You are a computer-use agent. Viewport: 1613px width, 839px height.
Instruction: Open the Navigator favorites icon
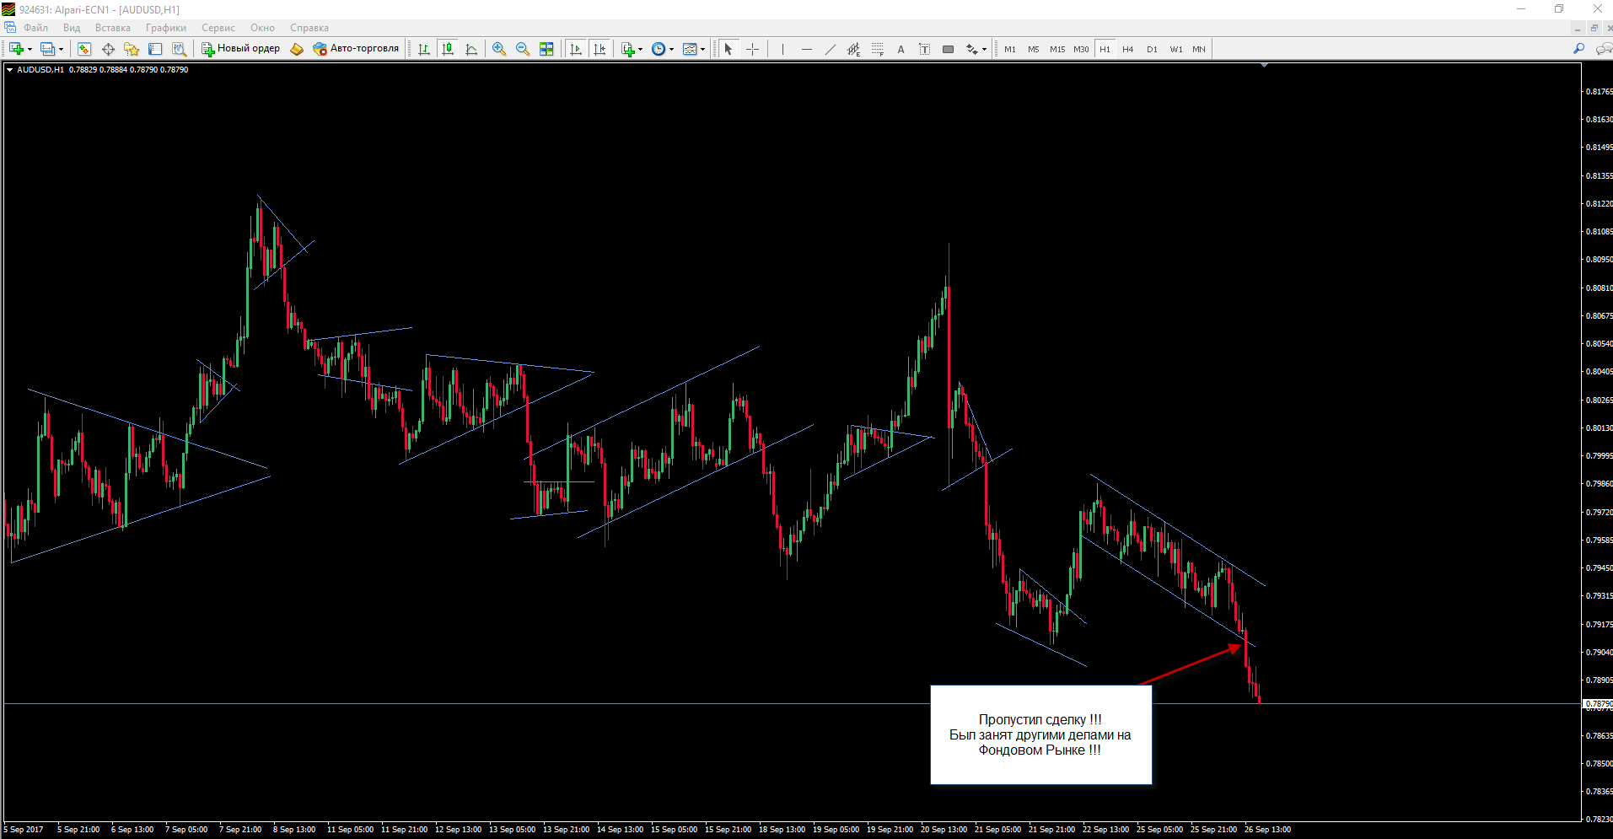click(x=132, y=49)
